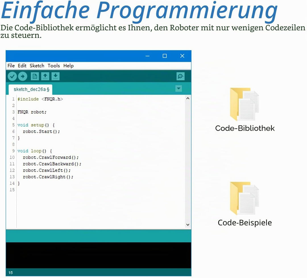Open the Help menu
307x278 pixels.
pyautogui.click(x=68, y=66)
